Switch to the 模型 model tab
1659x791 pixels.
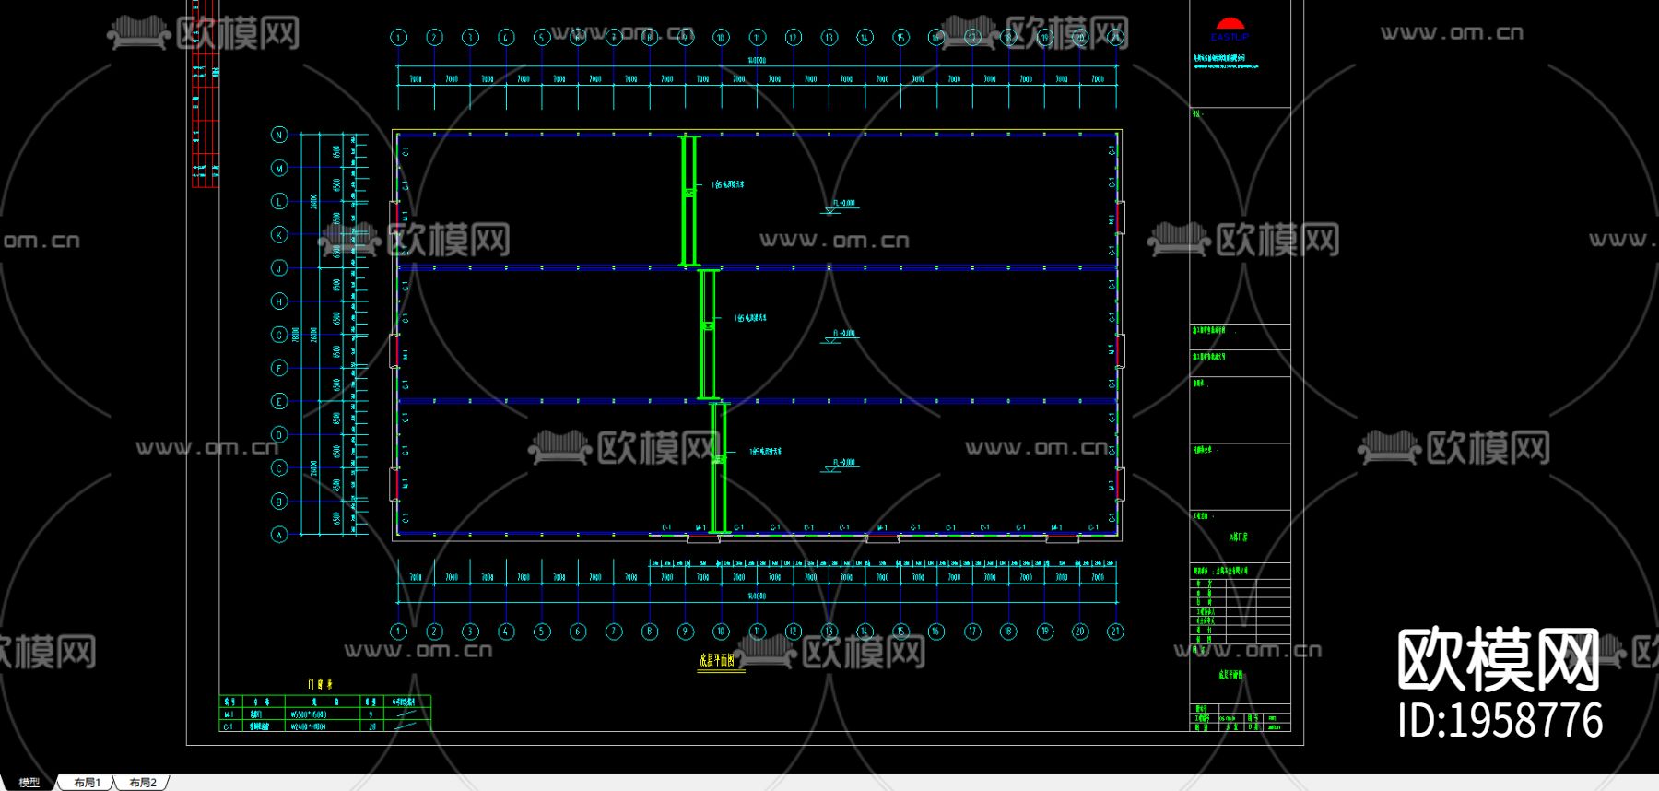(29, 783)
